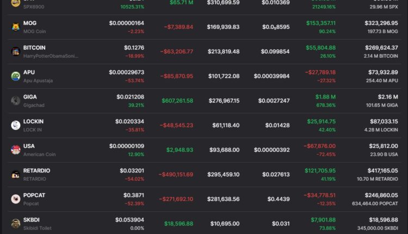Click the POPCAT token name
Image resolution: width=408 pixels, height=234 pixels.
point(34,195)
